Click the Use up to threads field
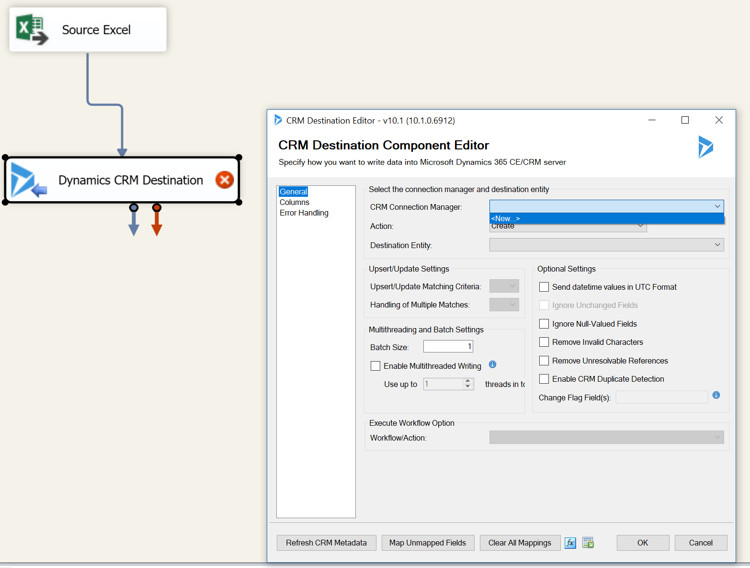Image resolution: width=750 pixels, height=568 pixels. (x=443, y=384)
